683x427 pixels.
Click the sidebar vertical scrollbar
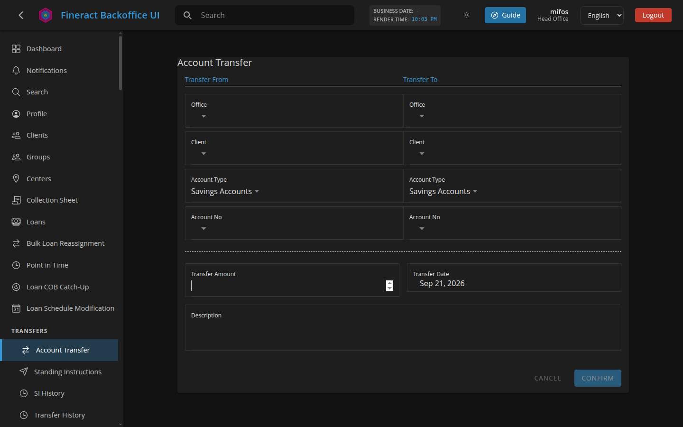coord(120,63)
